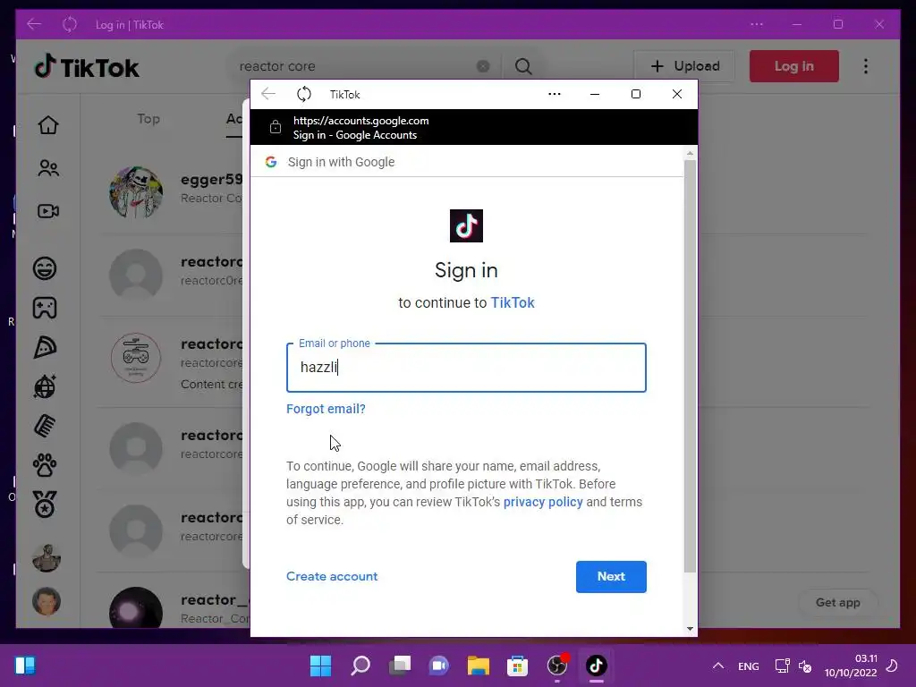Select the Dance disco ball category icon
This screenshot has height=687, width=916.
(x=45, y=386)
